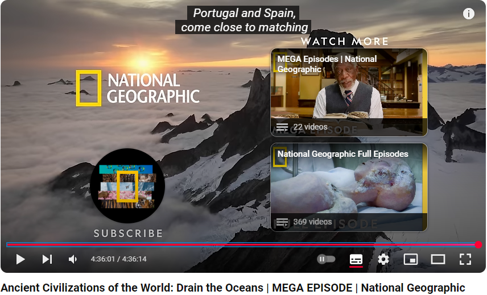Open the MEGA Episodes playlist card

pyautogui.click(x=349, y=92)
